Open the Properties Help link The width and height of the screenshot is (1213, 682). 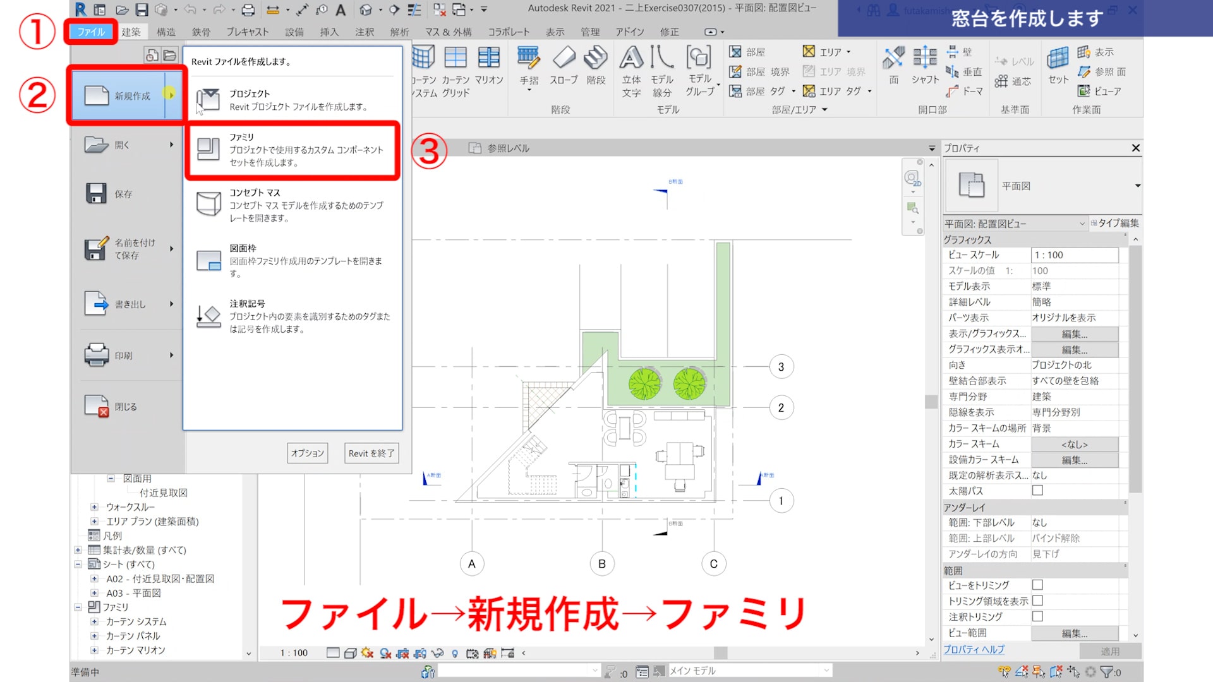pos(974,649)
